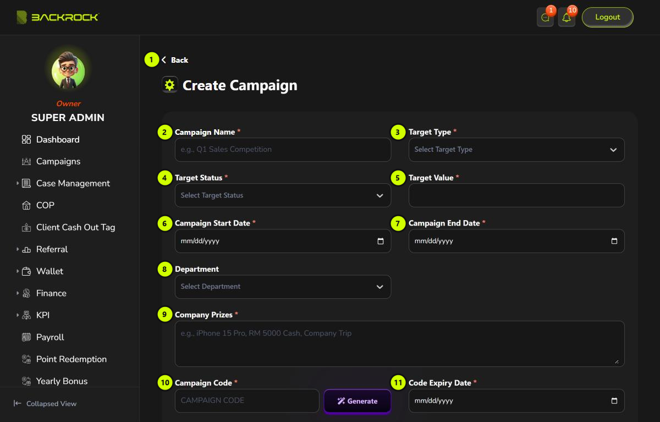Open Client Cash Out Tag menu item
This screenshot has width=660, height=422.
click(76, 227)
